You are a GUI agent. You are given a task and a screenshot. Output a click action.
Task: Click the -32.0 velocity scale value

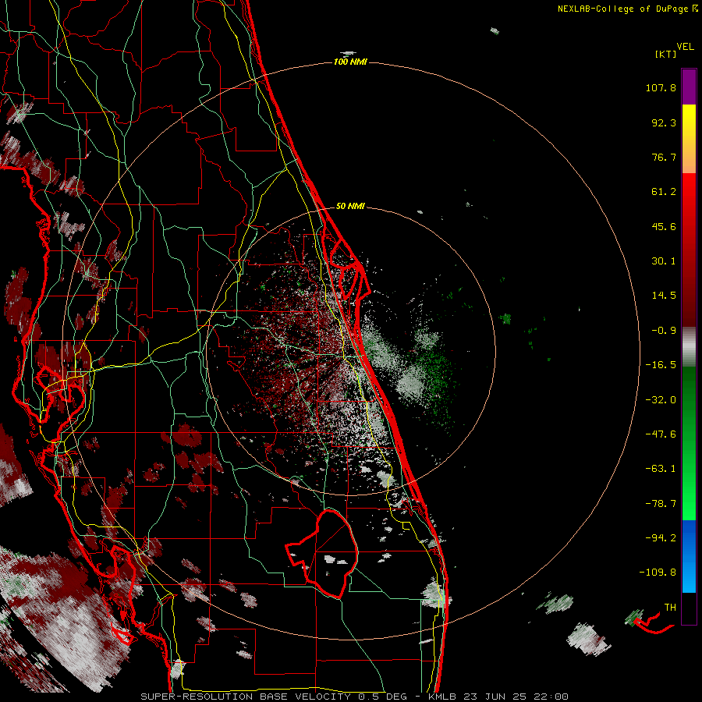661,400
